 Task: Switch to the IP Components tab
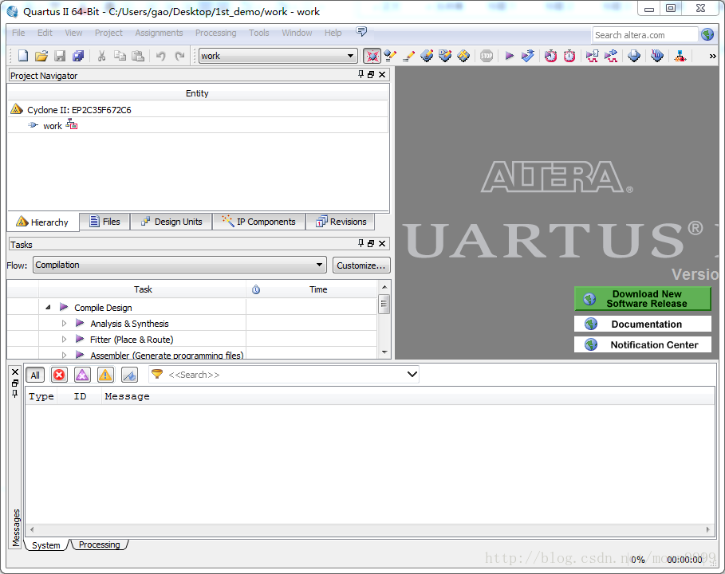point(259,222)
